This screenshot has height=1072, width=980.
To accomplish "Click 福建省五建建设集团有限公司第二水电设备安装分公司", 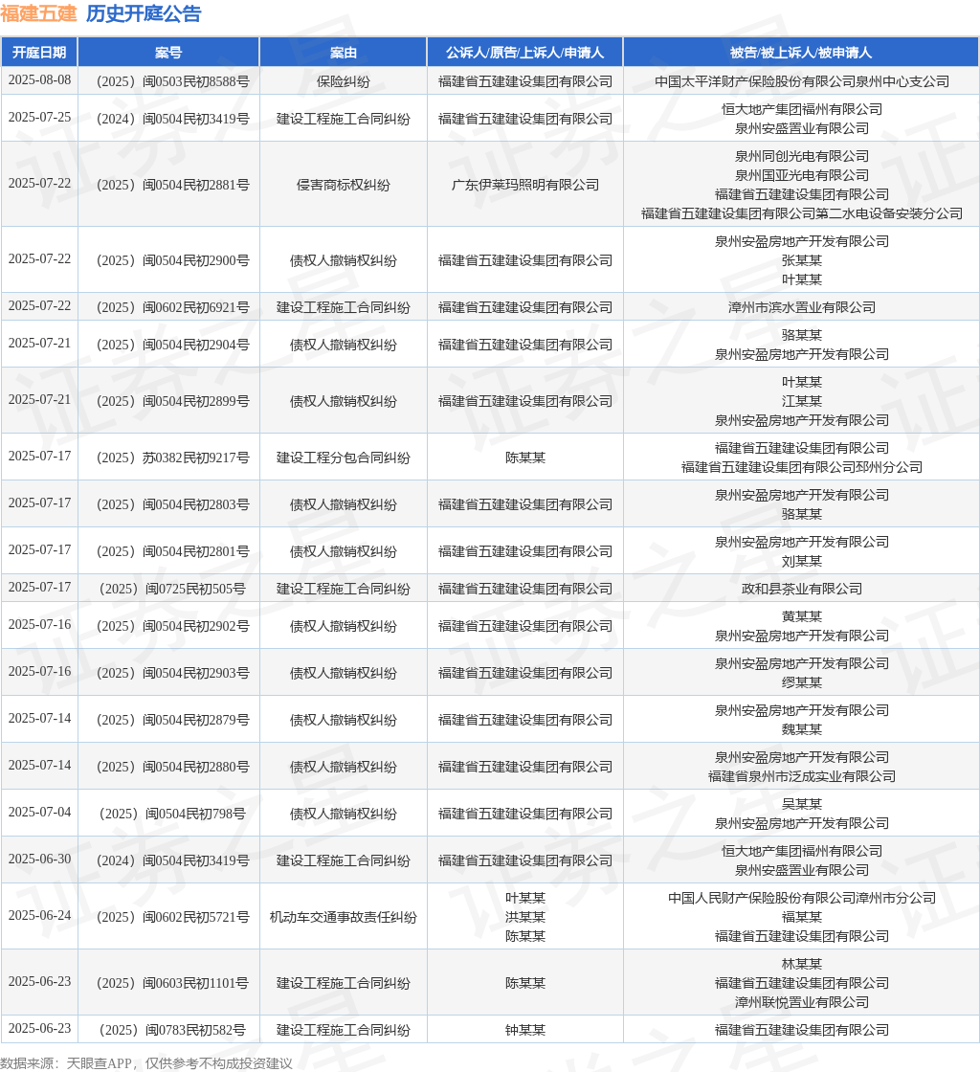I will (x=802, y=213).
